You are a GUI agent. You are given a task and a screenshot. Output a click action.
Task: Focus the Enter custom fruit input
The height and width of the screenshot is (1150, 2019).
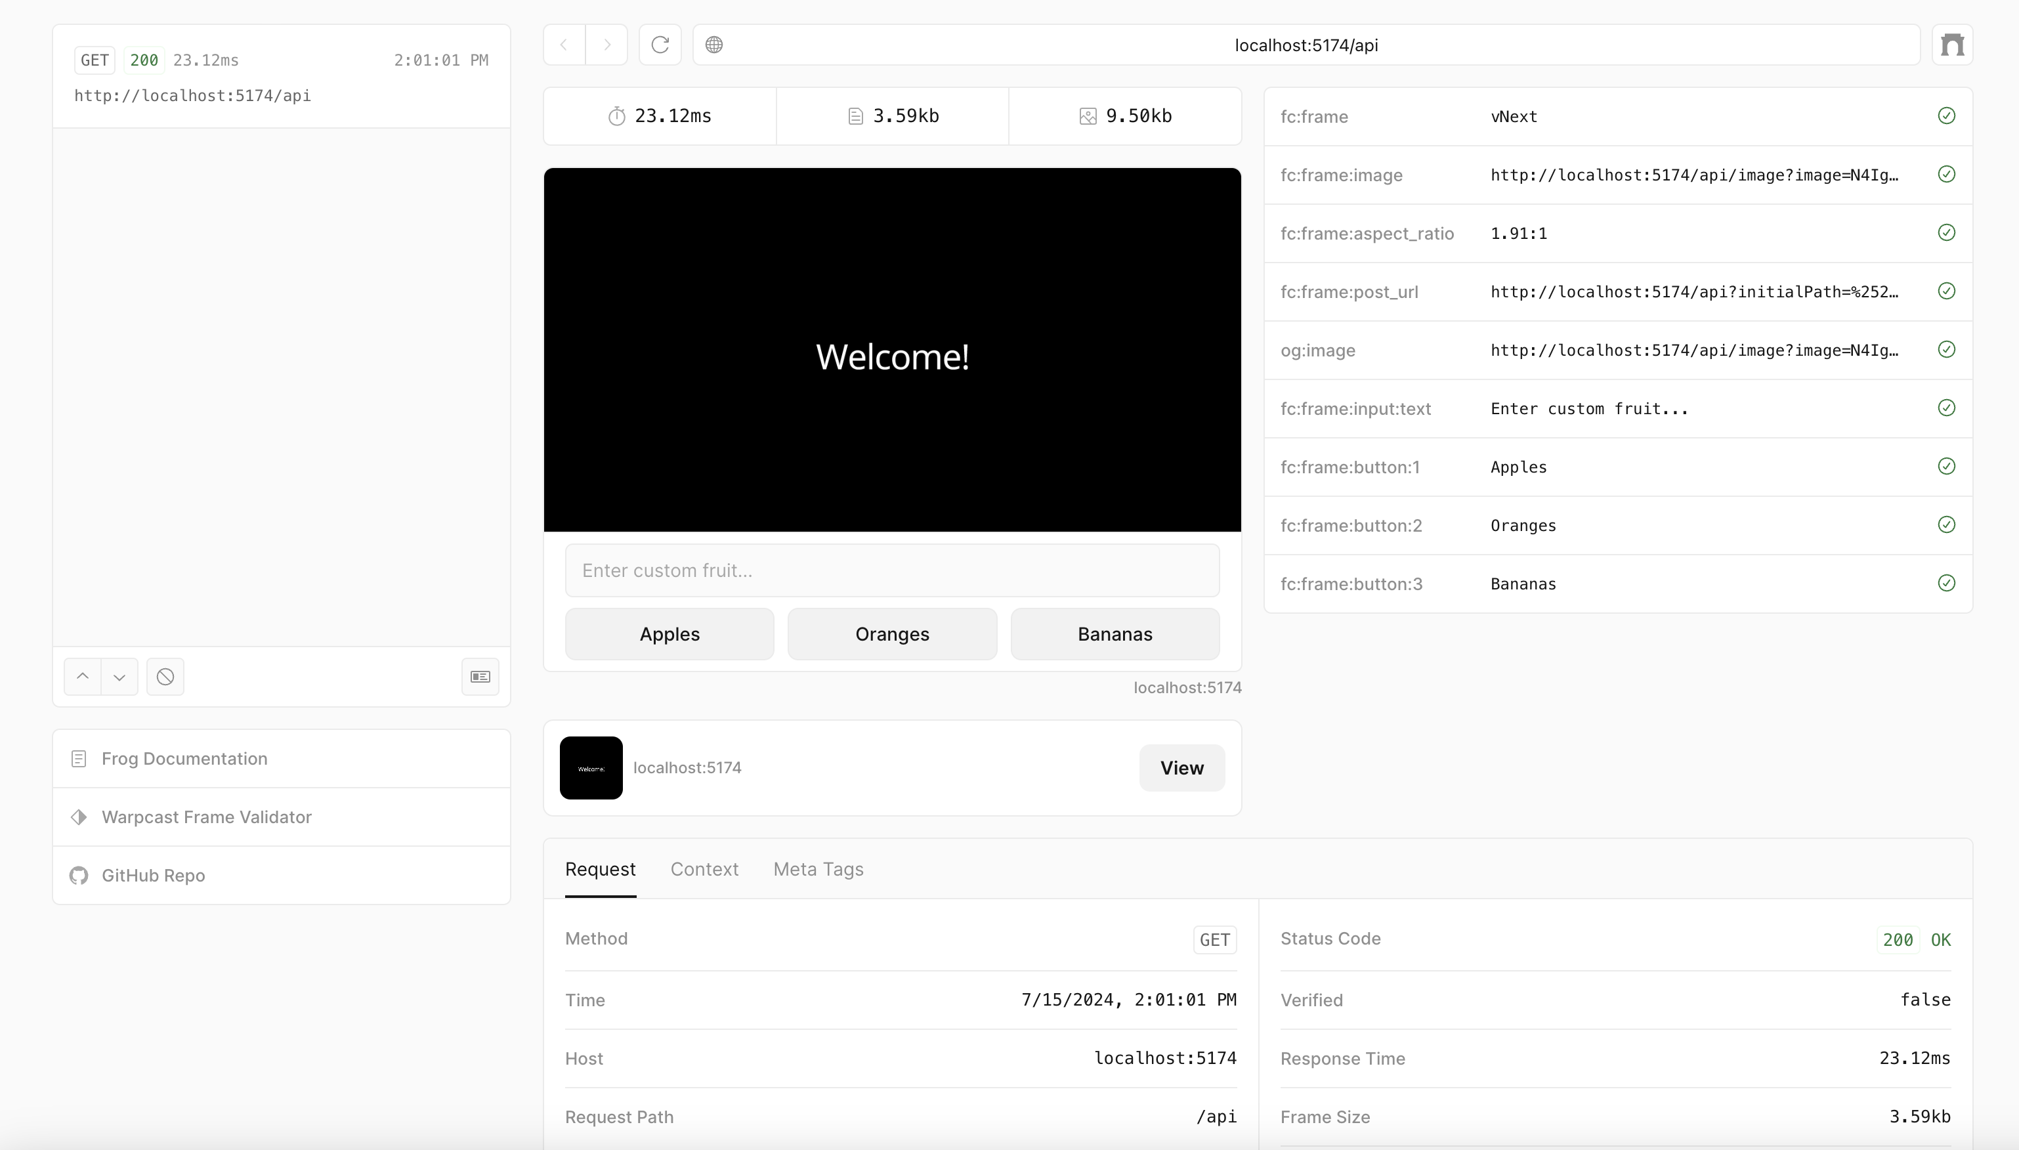pos(892,570)
